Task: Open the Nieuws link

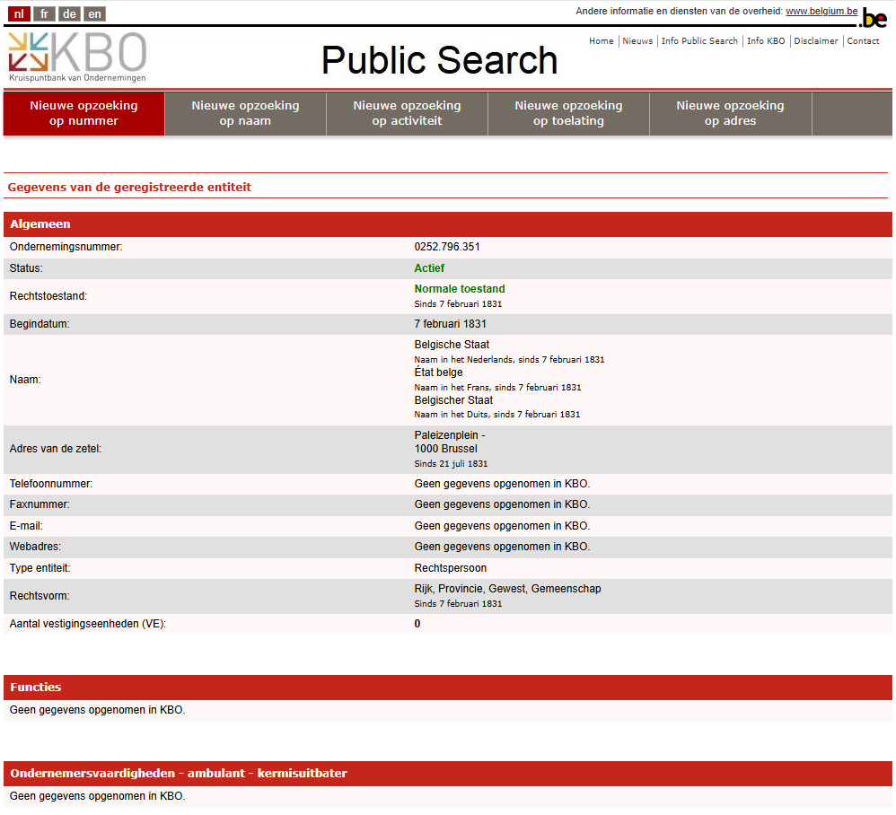Action: point(637,41)
